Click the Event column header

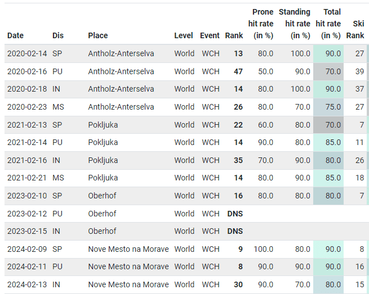[x=210, y=35]
